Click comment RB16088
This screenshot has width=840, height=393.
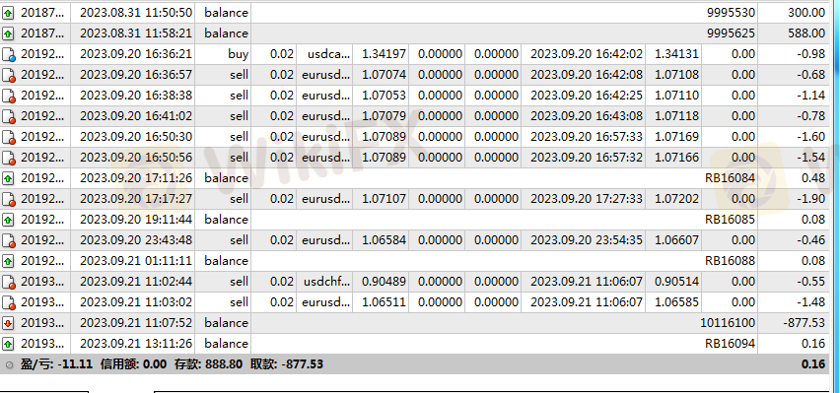[730, 261]
